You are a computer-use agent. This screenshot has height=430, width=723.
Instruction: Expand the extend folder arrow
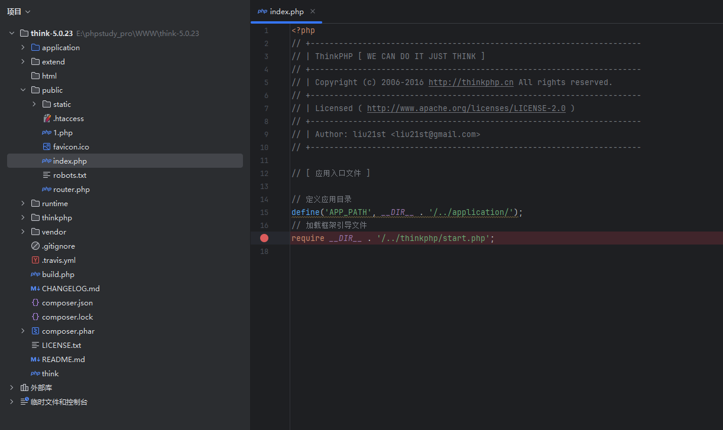point(23,62)
